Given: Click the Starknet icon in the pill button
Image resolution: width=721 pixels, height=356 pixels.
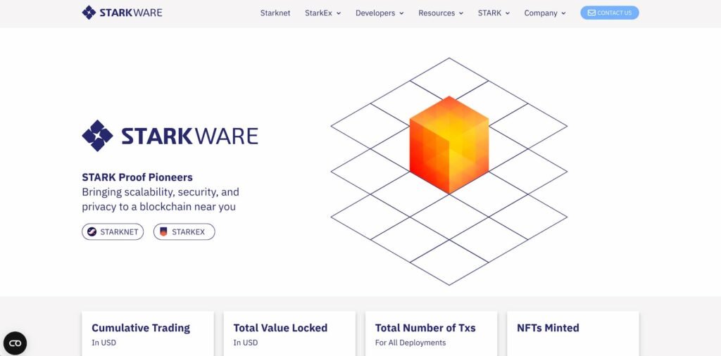Looking at the screenshot, I should [92, 231].
